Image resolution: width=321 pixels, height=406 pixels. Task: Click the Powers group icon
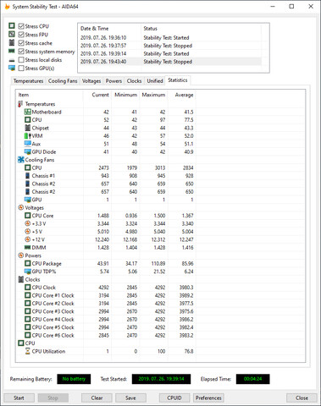click(x=20, y=255)
